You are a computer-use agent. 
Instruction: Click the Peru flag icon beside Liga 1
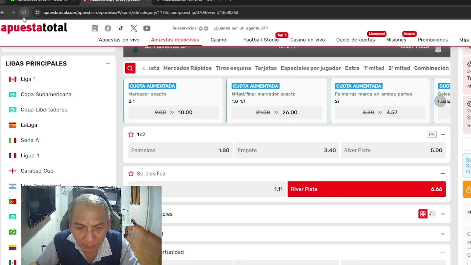tap(13, 79)
